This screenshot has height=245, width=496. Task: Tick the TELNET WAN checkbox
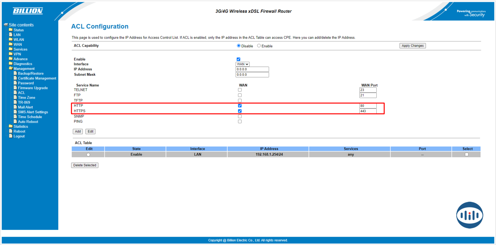240,90
